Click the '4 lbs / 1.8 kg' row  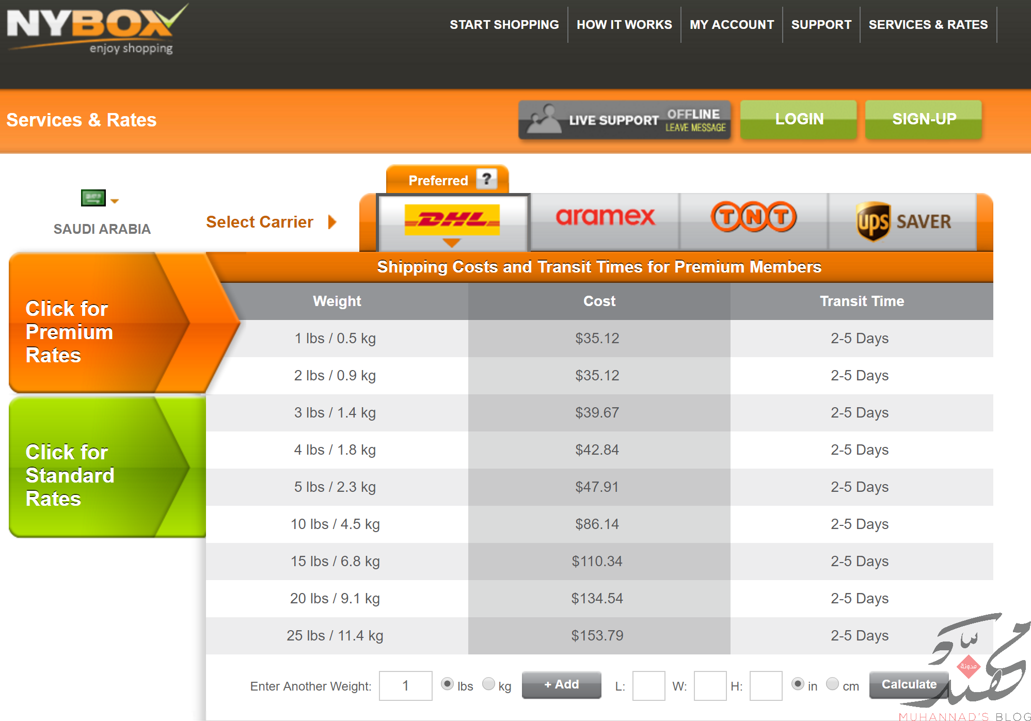[599, 450]
